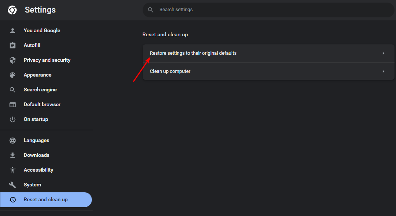
Task: Click the Default browser window icon
Action: 13,105
